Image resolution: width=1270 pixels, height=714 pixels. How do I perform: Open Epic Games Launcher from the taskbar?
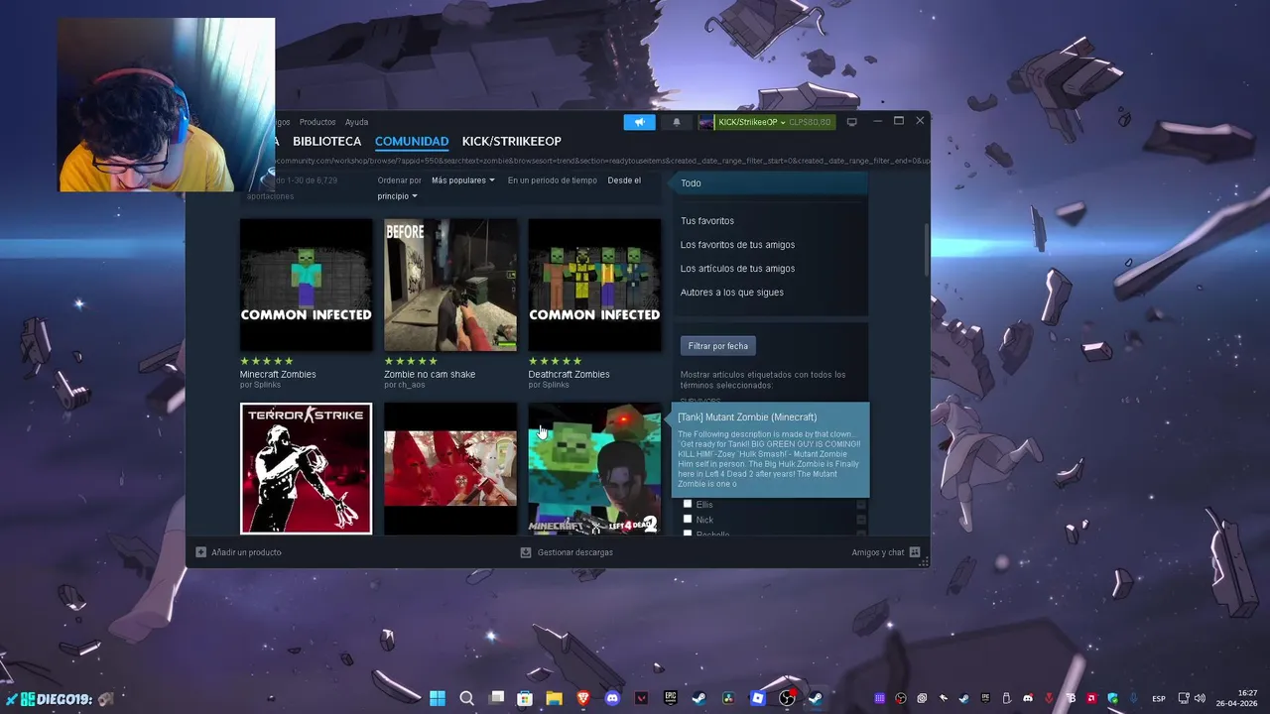tap(670, 698)
